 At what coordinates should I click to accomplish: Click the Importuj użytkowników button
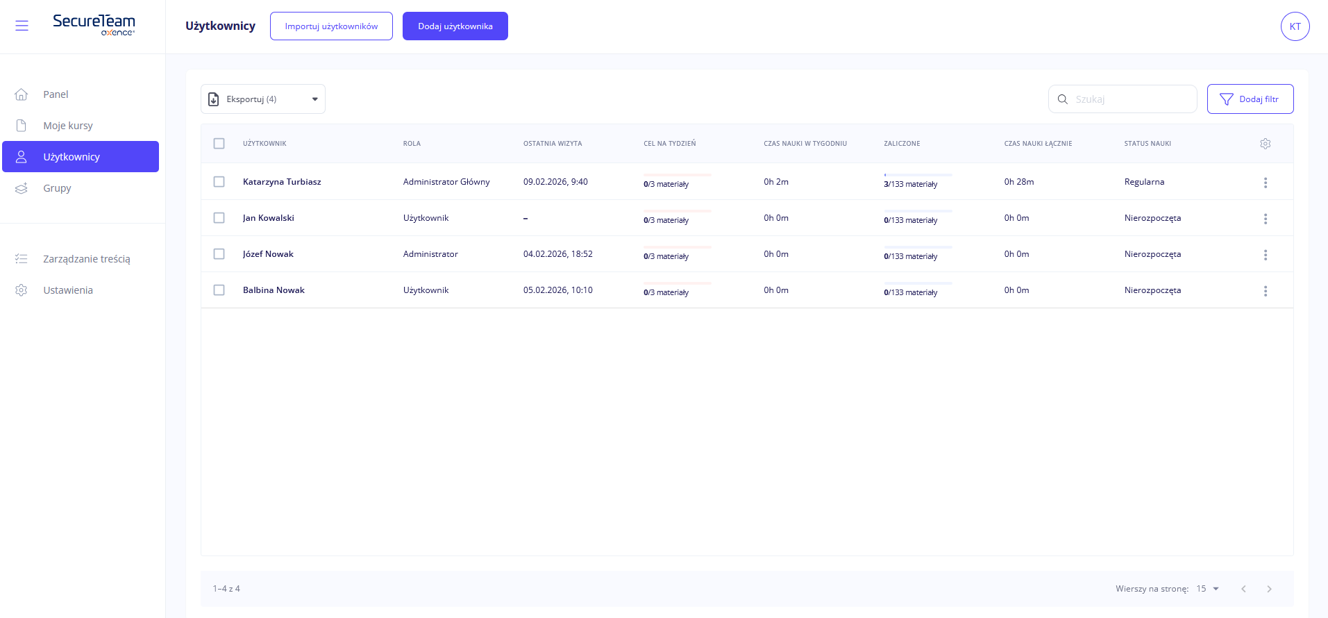[331, 26]
